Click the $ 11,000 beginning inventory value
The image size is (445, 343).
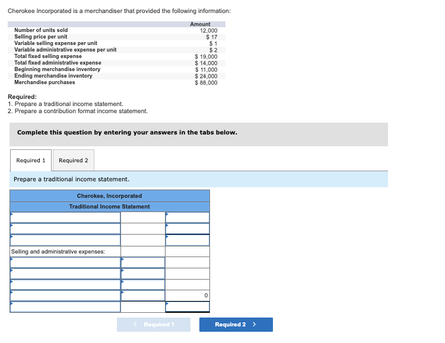(206, 70)
